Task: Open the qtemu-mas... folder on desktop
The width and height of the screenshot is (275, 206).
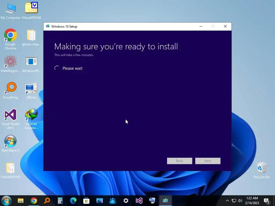Action: (x=31, y=38)
